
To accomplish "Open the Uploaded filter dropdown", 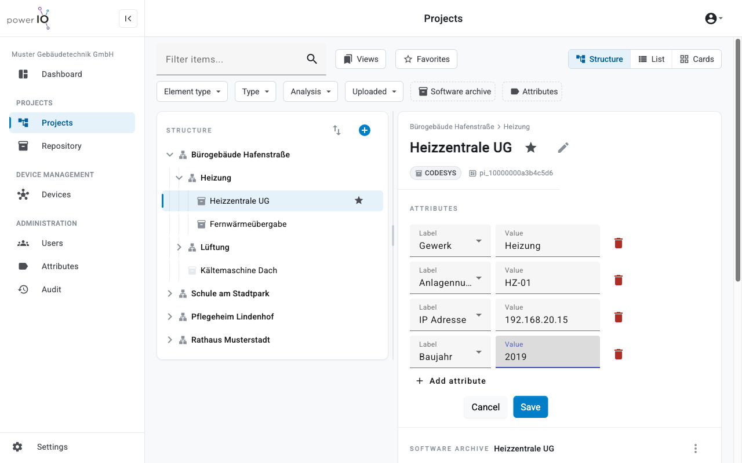I will pos(374,91).
